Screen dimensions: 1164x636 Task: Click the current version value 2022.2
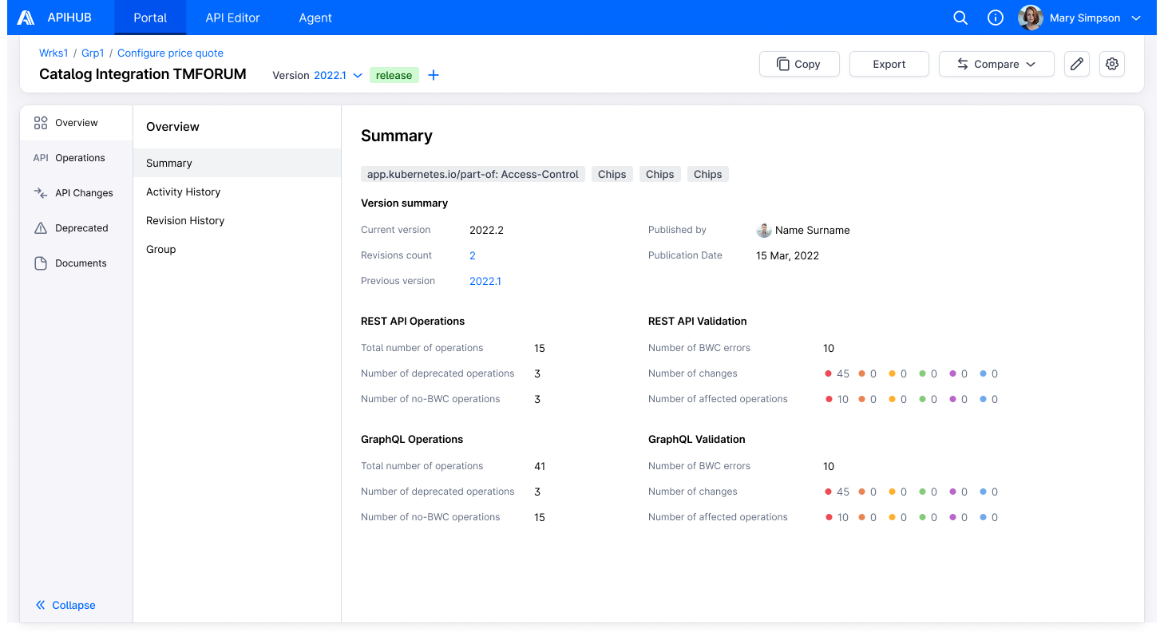pyautogui.click(x=486, y=231)
